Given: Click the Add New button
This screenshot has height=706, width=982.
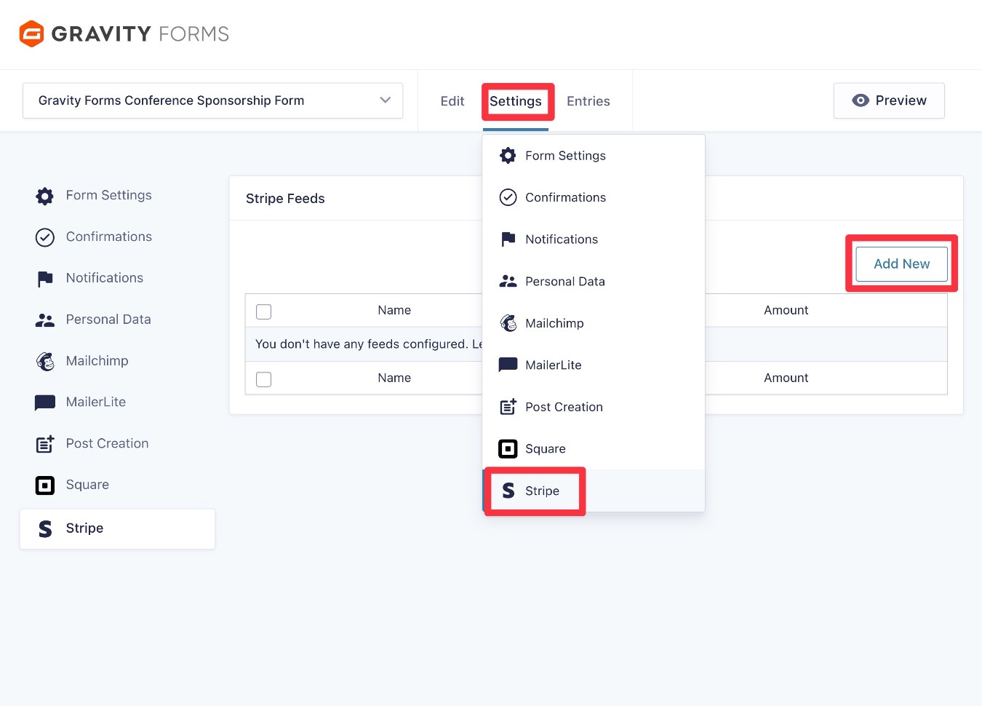Looking at the screenshot, I should (901, 263).
